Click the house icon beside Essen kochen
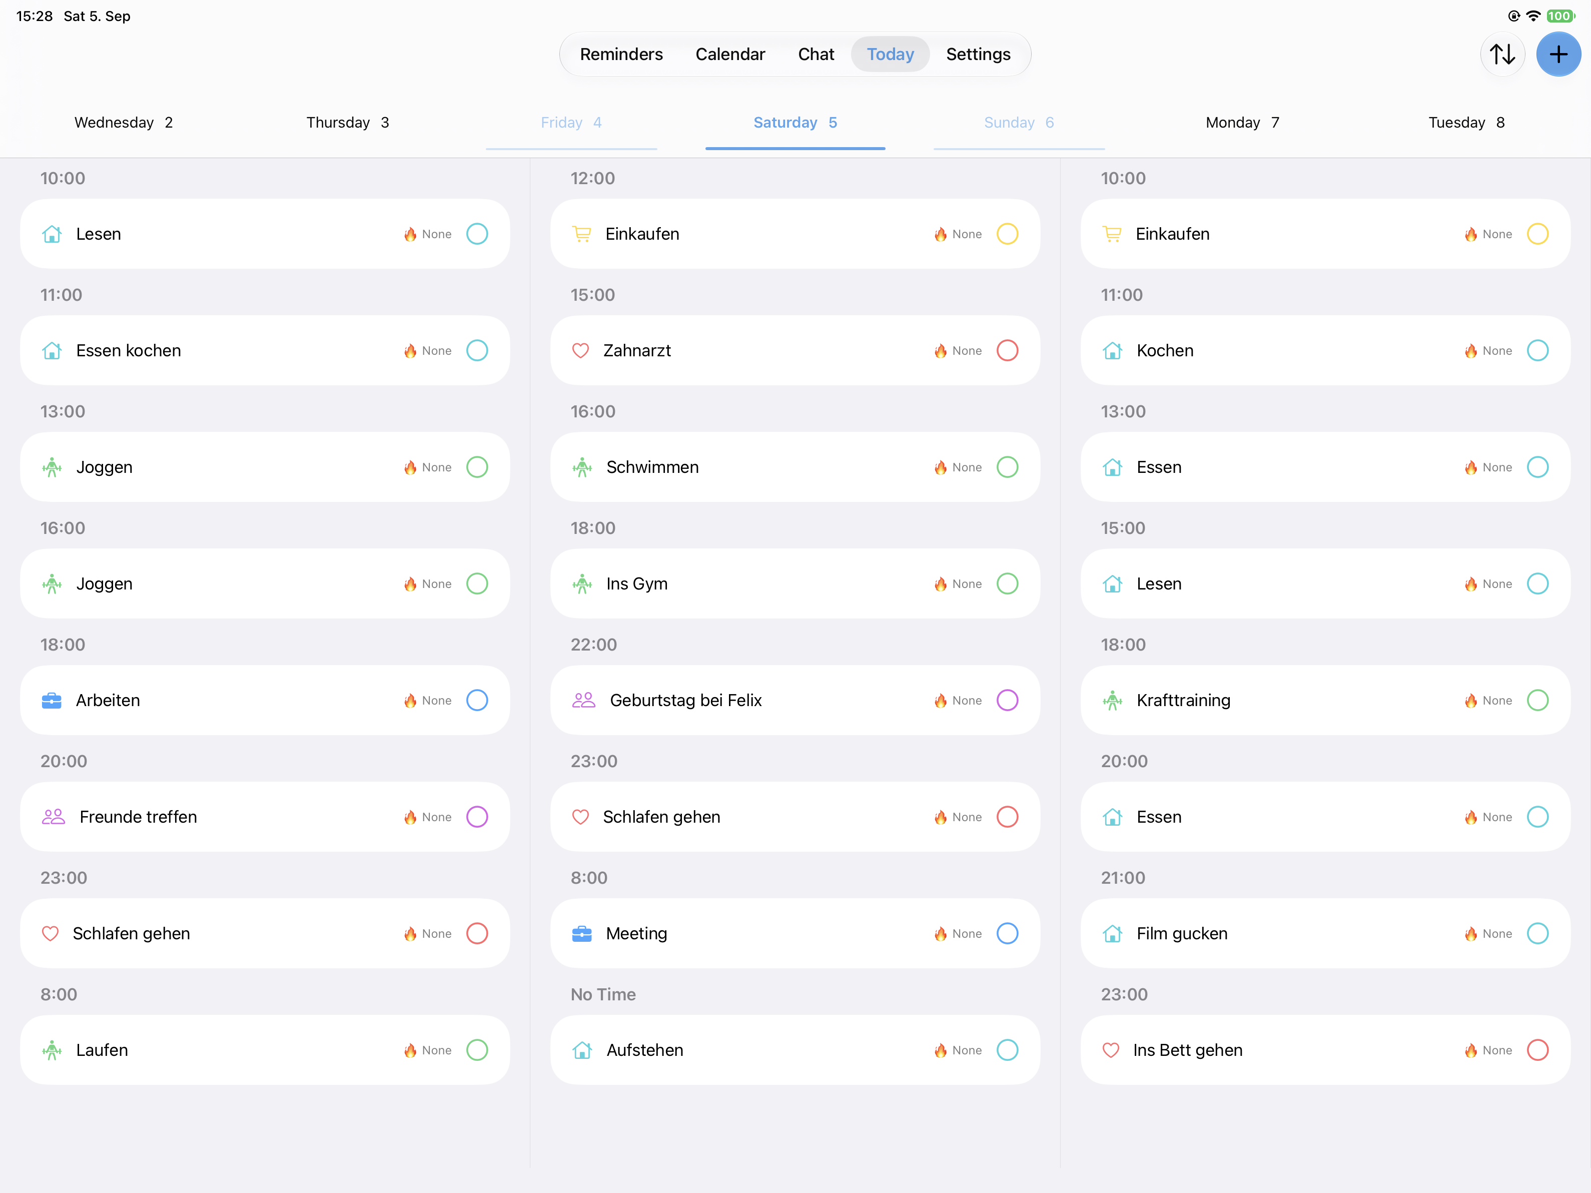This screenshot has width=1591, height=1193. coord(52,350)
